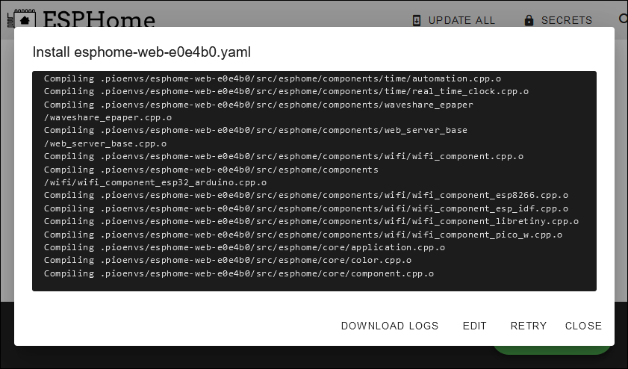Click the core/application.cpp.o log line
628x369 pixels.
[244, 247]
